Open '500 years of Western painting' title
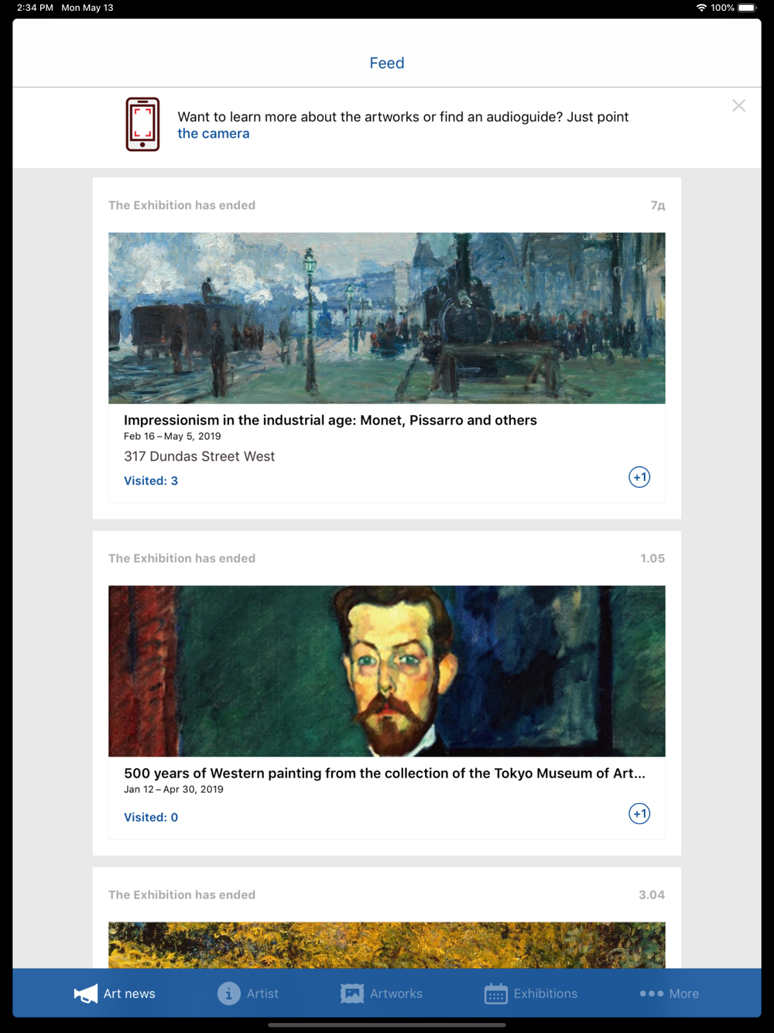 pyautogui.click(x=385, y=773)
